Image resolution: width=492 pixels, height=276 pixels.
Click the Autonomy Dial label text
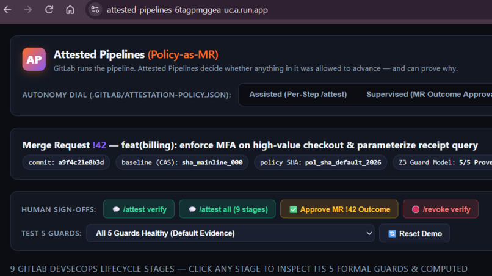coord(126,95)
